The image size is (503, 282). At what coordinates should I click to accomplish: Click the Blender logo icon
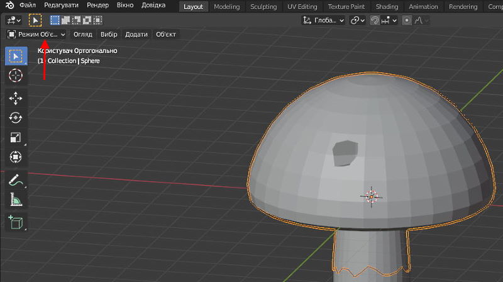click(x=9, y=5)
